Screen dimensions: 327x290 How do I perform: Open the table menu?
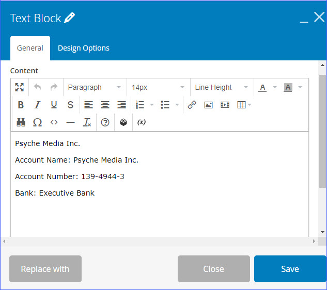[x=244, y=105]
